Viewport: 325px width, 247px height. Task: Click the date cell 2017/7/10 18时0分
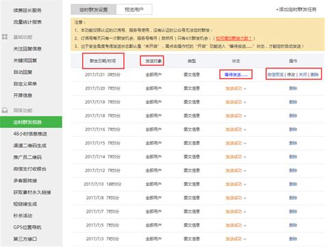pyautogui.click(x=102, y=184)
